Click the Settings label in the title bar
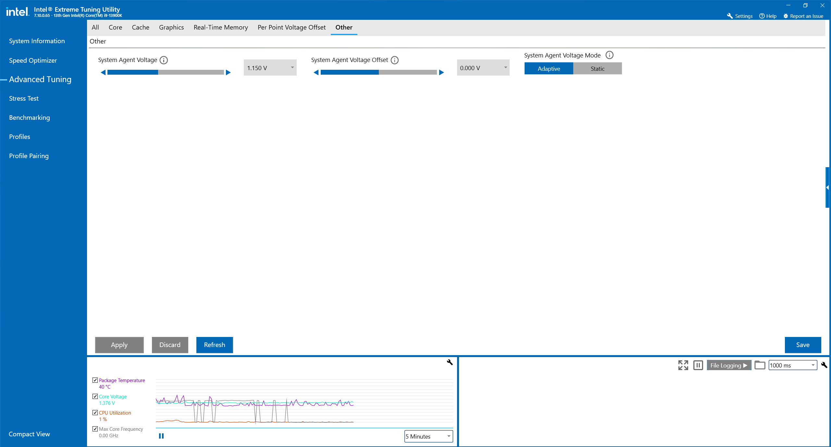Image resolution: width=831 pixels, height=447 pixels. tap(744, 16)
